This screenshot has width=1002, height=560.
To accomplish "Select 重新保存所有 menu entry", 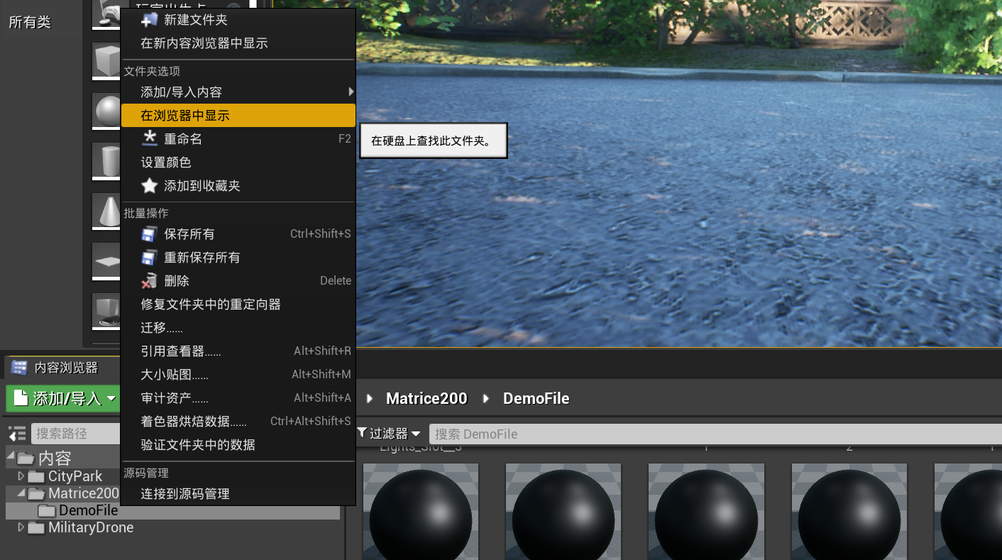I will click(x=238, y=257).
